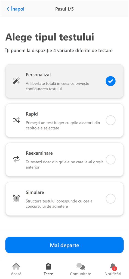Click the Mai departe button
The height and width of the screenshot is (279, 129).
pos(64,245)
